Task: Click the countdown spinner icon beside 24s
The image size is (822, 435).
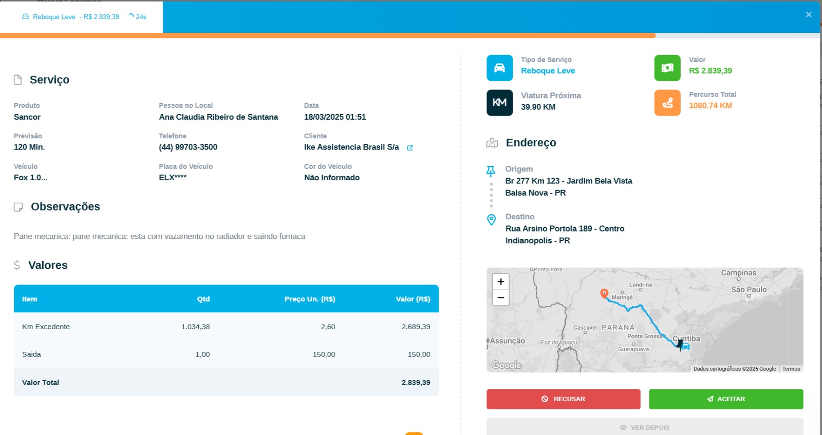Action: click(x=131, y=16)
